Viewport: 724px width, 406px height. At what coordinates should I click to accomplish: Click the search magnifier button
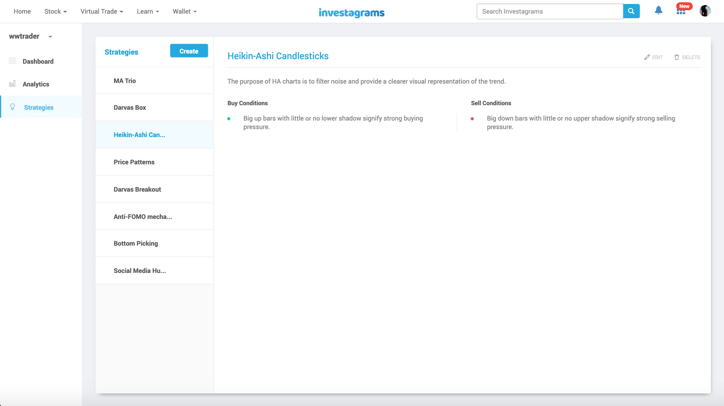coord(631,11)
